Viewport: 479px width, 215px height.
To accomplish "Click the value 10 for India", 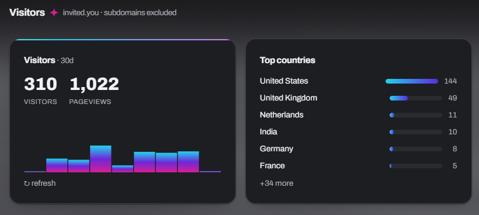I will (x=453, y=132).
